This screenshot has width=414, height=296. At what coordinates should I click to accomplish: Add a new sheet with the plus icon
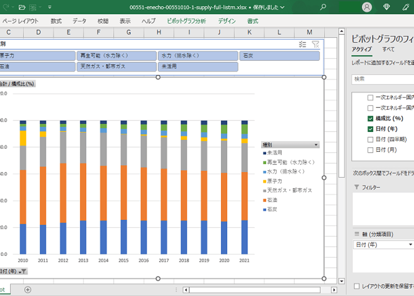pyautogui.click(x=28, y=290)
